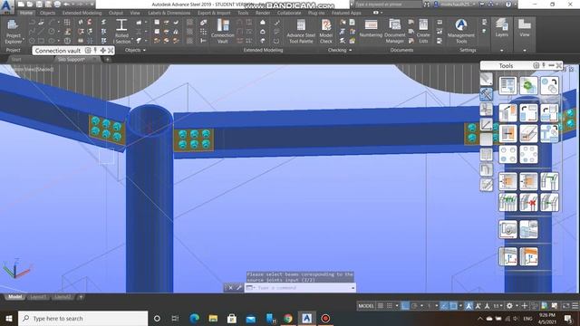Image resolution: width=580 pixels, height=326 pixels.
Task: Run the Model Check tool
Action: 326,32
